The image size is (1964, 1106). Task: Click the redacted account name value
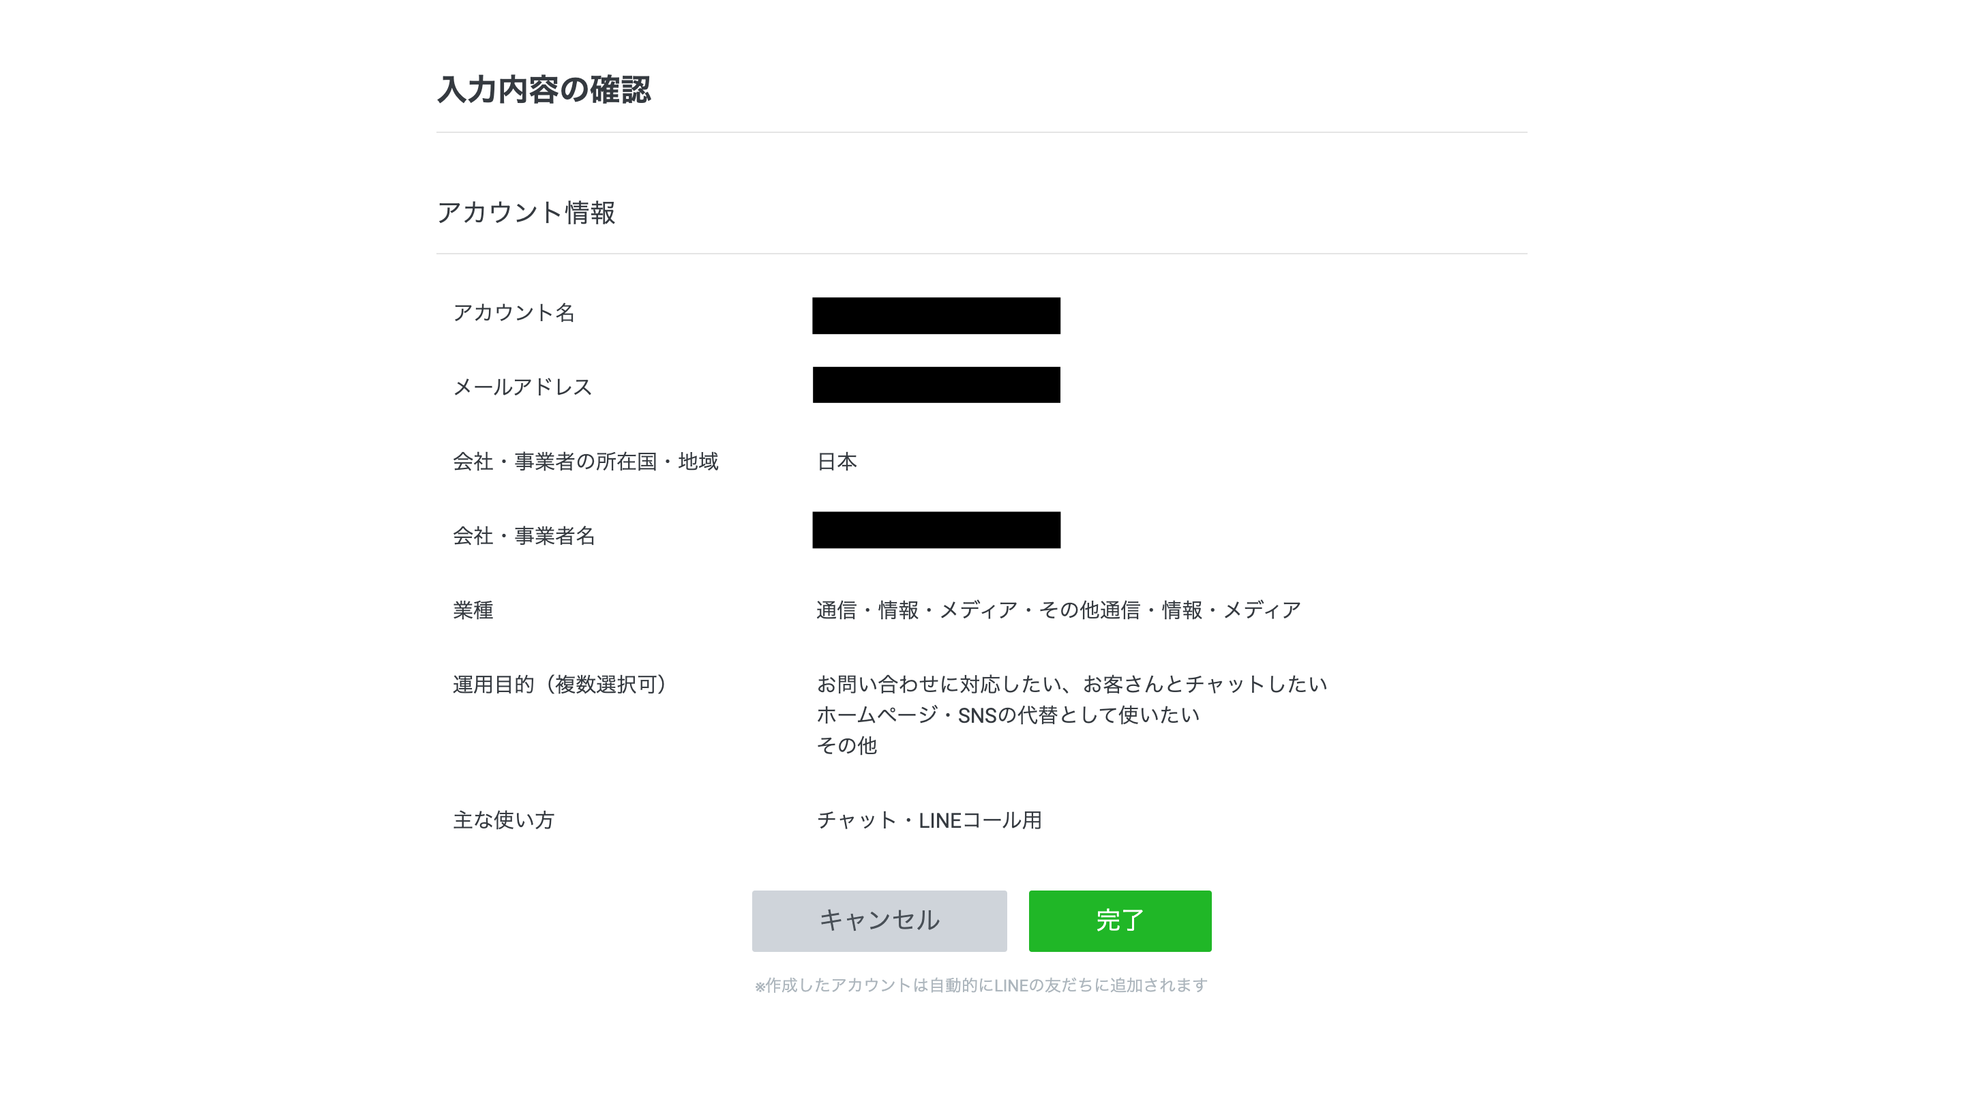pyautogui.click(x=936, y=316)
